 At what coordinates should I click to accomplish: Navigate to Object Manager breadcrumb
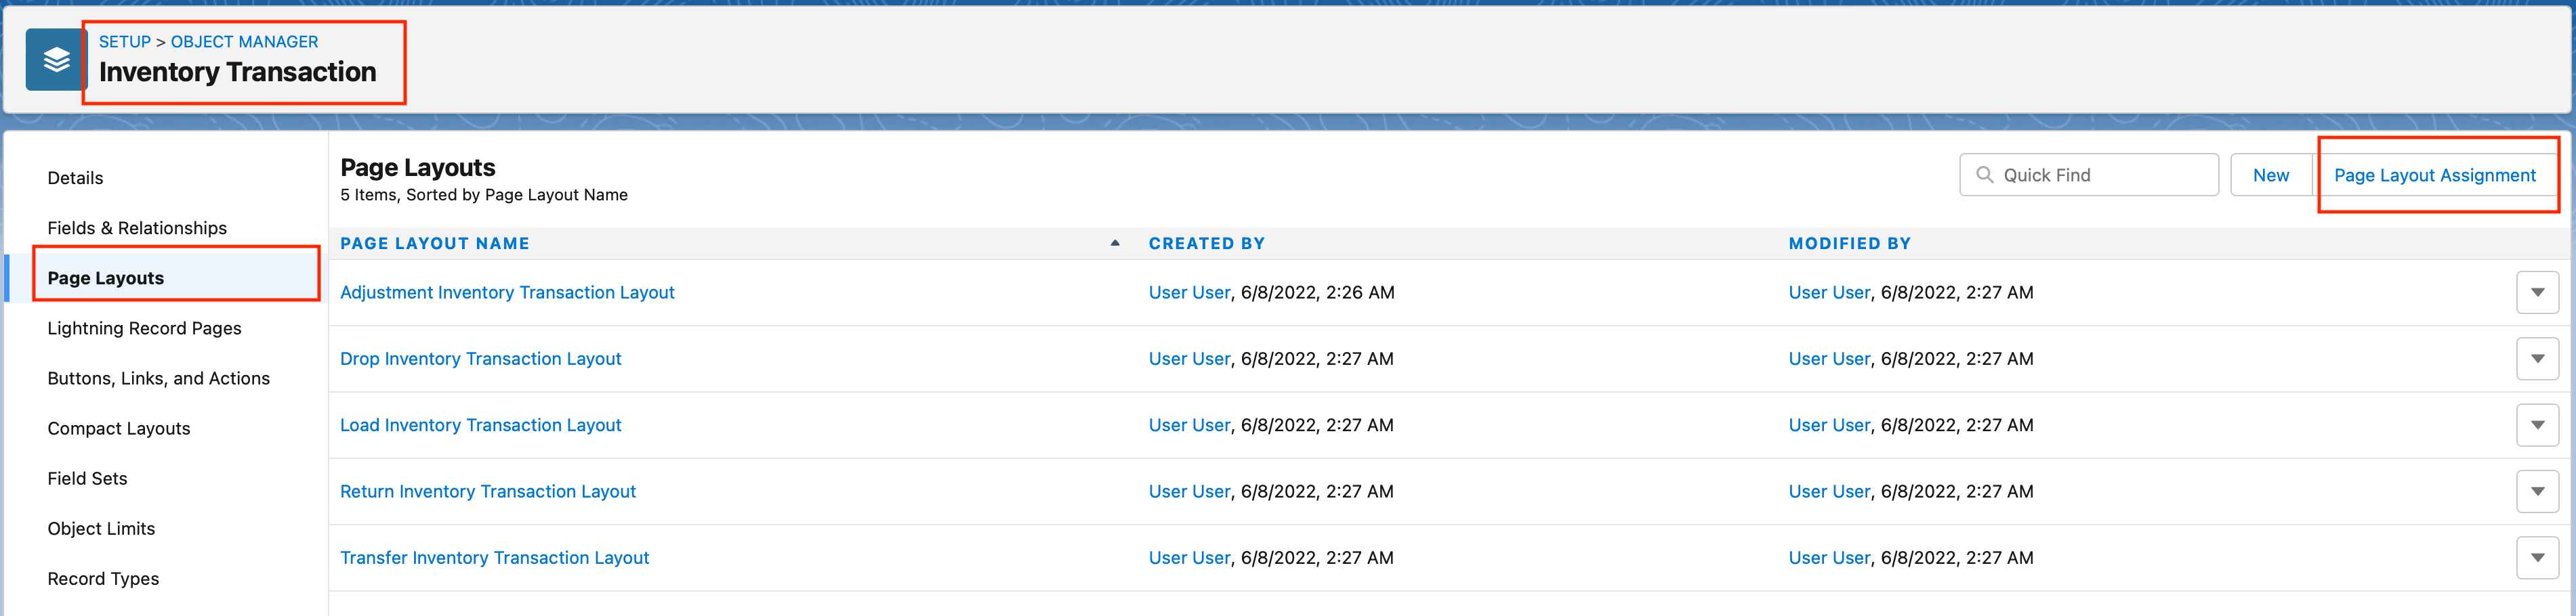[x=244, y=42]
